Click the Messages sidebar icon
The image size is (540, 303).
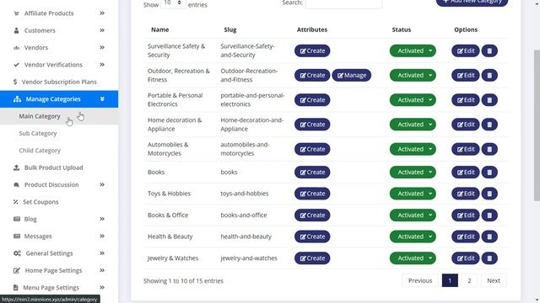[17, 237]
